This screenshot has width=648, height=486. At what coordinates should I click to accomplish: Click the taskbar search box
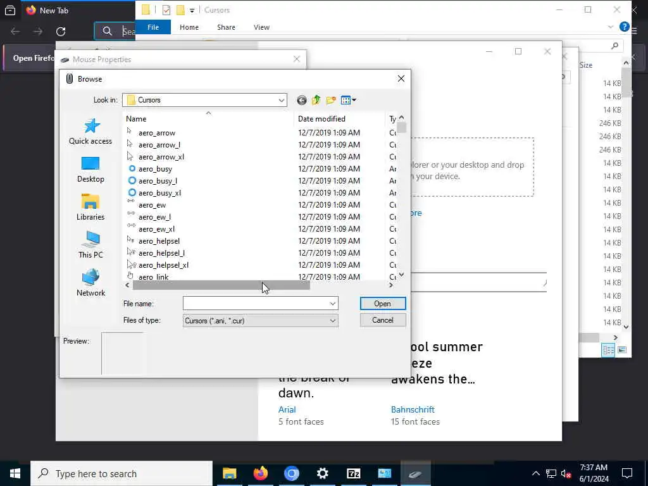(121, 473)
